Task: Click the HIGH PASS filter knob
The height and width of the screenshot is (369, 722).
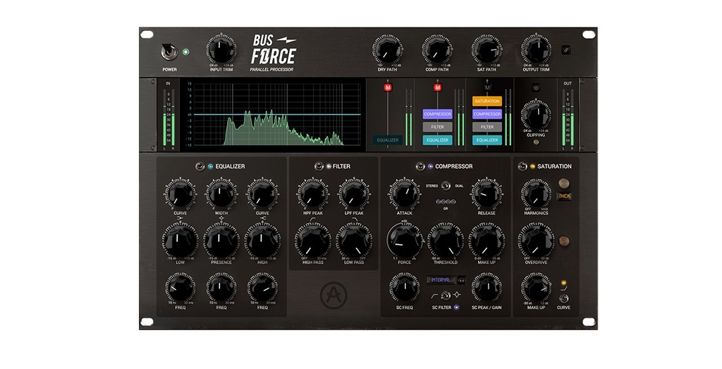Action: 312,241
